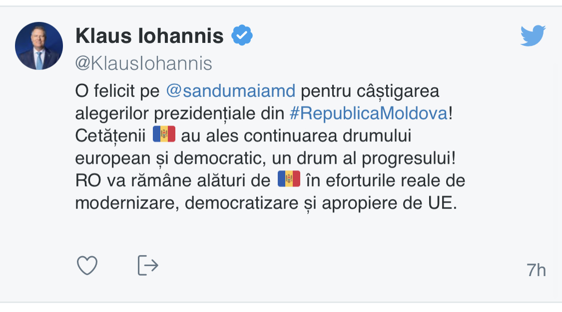This screenshot has height=312, width=562.
Task: Visit the @KlausIohannis handle
Action: point(143,64)
